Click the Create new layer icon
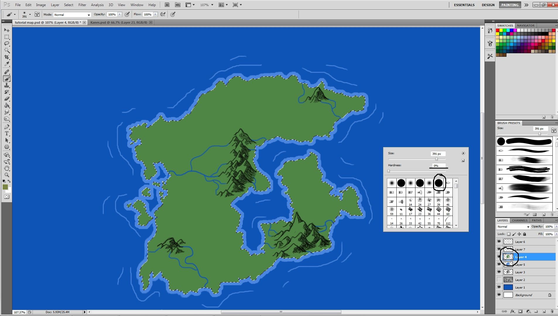This screenshot has width=558, height=316. (x=544, y=311)
